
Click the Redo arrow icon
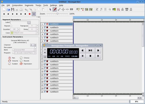pyautogui.click(x=30, y=10)
